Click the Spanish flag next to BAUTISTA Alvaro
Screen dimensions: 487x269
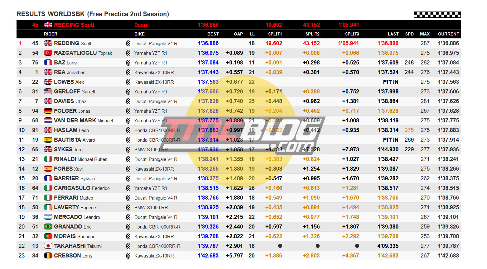48,140
